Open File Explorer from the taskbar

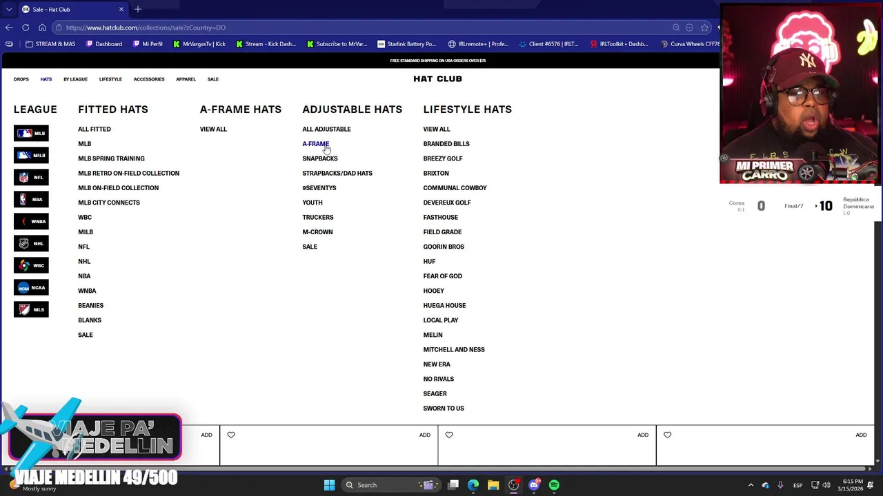493,485
